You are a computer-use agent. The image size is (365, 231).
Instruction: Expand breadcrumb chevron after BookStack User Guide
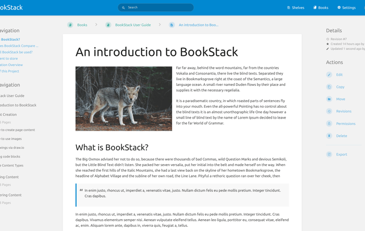click(x=160, y=25)
